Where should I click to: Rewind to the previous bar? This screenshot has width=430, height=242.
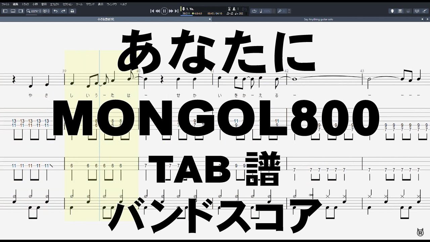(157, 11)
